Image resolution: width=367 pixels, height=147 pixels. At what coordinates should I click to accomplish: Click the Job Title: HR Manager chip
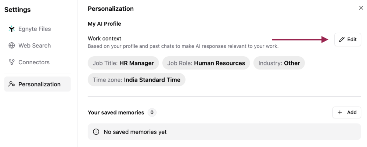(123, 63)
